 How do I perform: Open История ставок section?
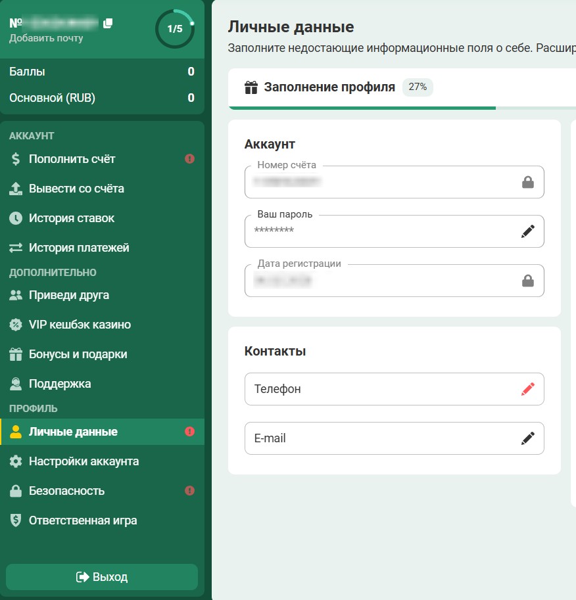click(71, 218)
